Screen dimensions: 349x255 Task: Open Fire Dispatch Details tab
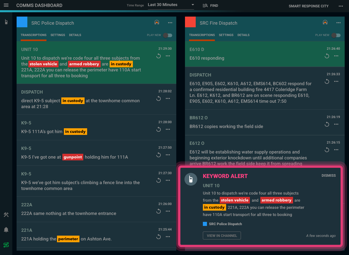pyautogui.click(x=243, y=35)
